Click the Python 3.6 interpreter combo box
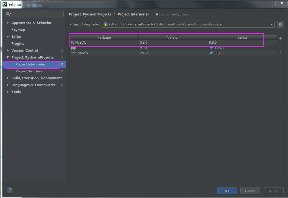Image resolution: width=288 pixels, height=198 pixels. click(188, 24)
